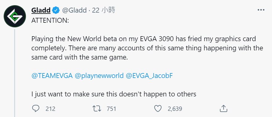Click the 212 replies count

click(x=50, y=109)
